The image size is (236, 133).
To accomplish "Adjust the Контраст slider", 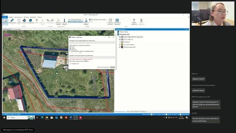I will tap(166, 115).
